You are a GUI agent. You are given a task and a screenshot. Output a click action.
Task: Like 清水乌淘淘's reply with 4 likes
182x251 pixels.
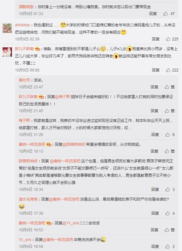[x=168, y=213]
